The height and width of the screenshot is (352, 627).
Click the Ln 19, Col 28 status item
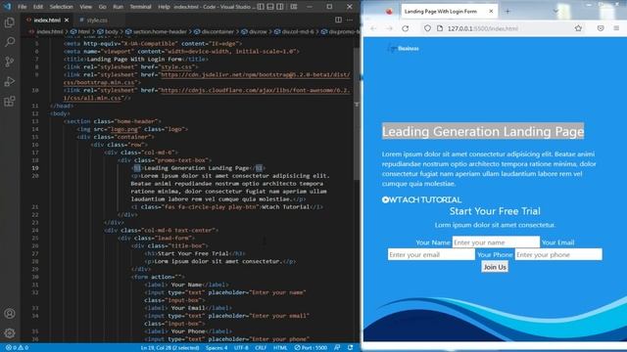169,348
